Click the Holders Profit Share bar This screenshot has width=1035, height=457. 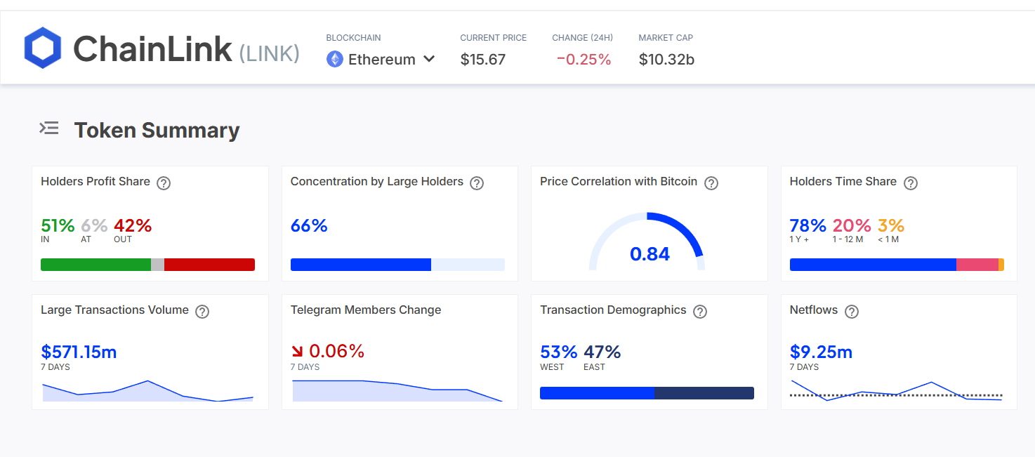pos(147,265)
